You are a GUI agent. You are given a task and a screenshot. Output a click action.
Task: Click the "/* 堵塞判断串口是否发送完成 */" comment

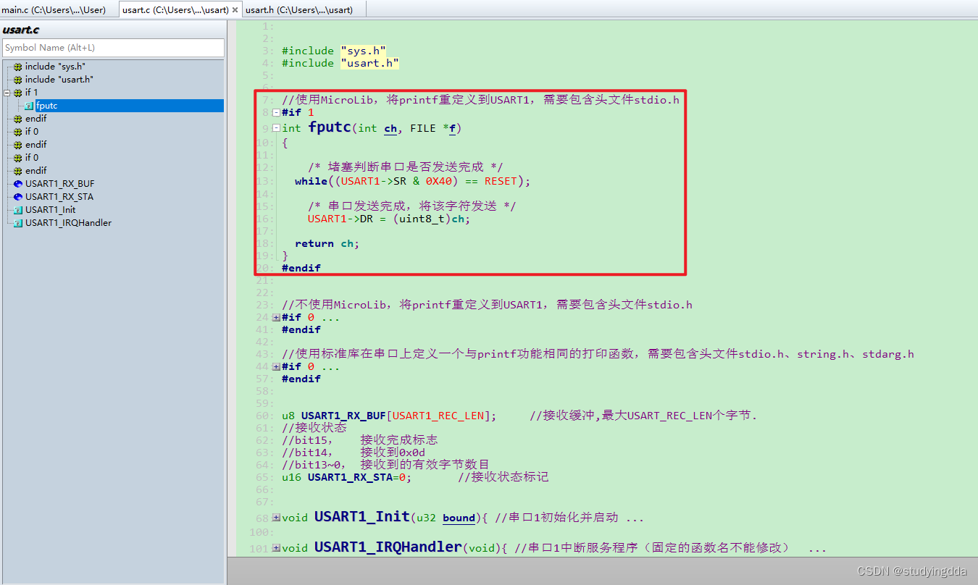405,167
